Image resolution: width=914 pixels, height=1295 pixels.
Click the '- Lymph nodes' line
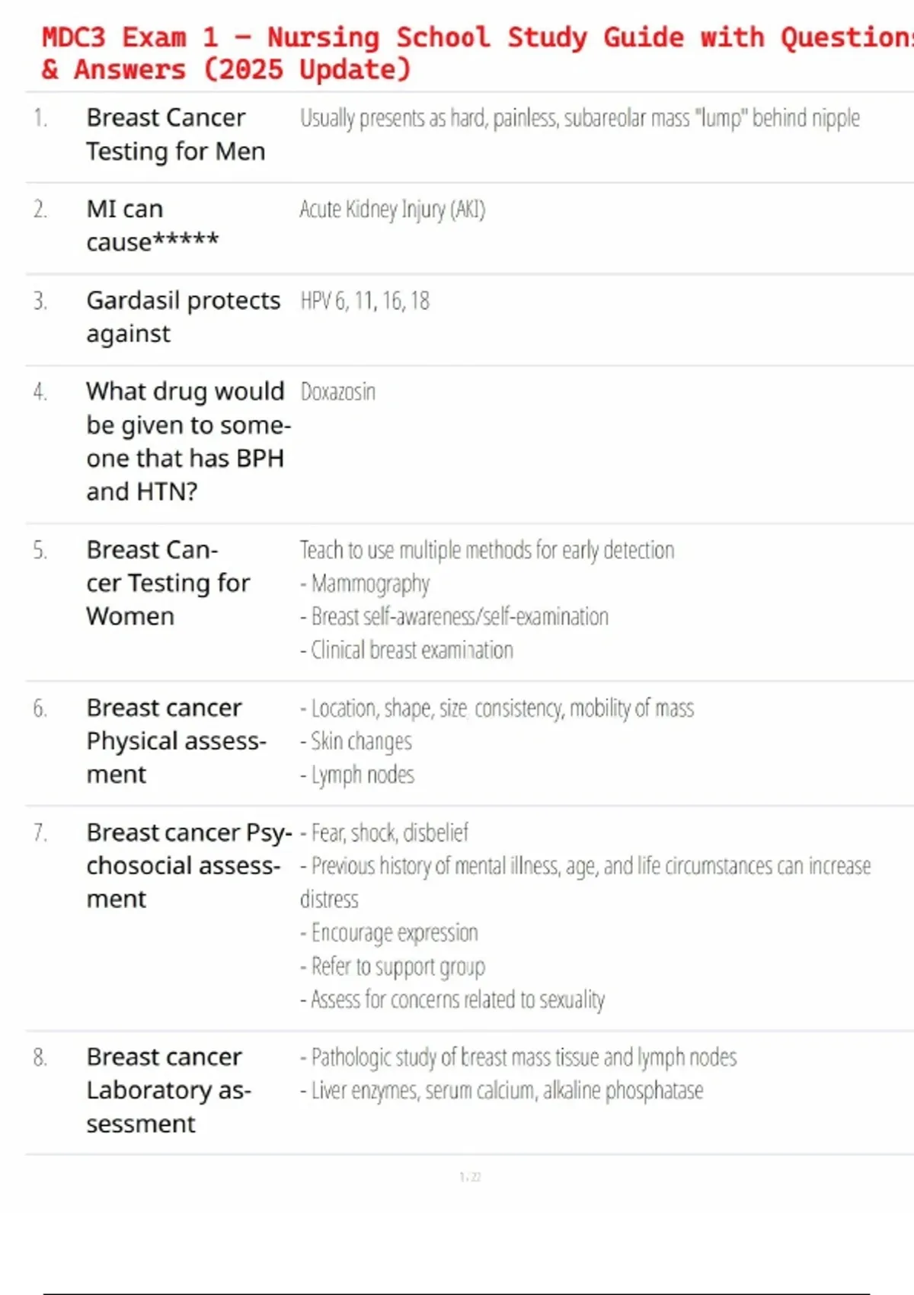point(358,775)
